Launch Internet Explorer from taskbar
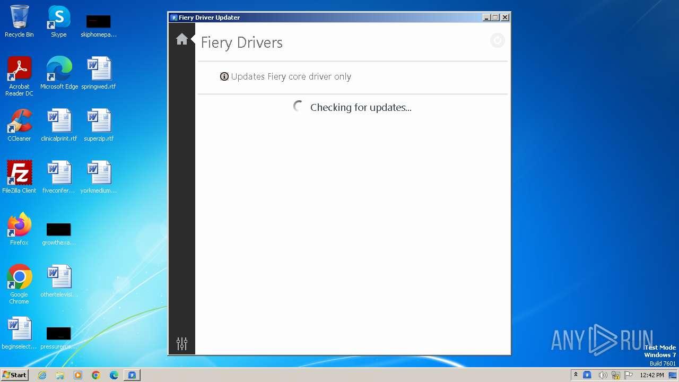This screenshot has height=382, width=679. coord(42,375)
